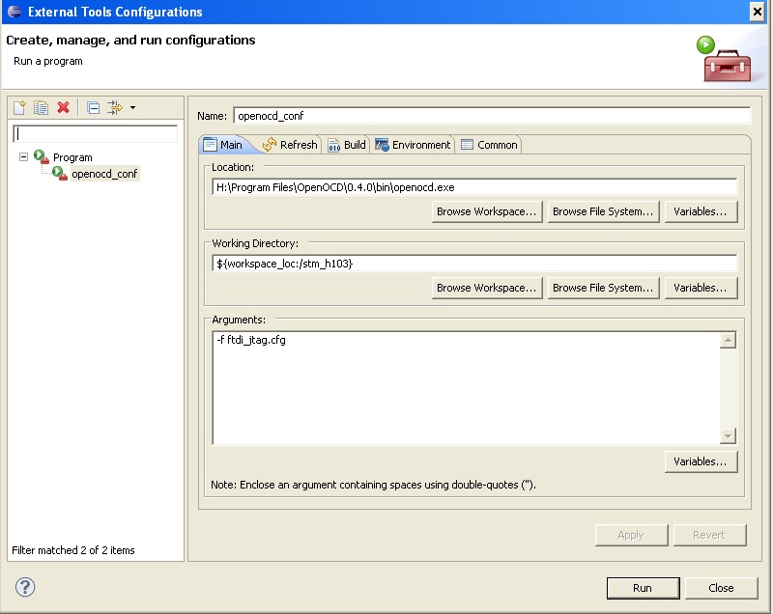Image resolution: width=773 pixels, height=614 pixels.
Task: Click Browse Workspace under Working Directory
Action: [487, 288]
